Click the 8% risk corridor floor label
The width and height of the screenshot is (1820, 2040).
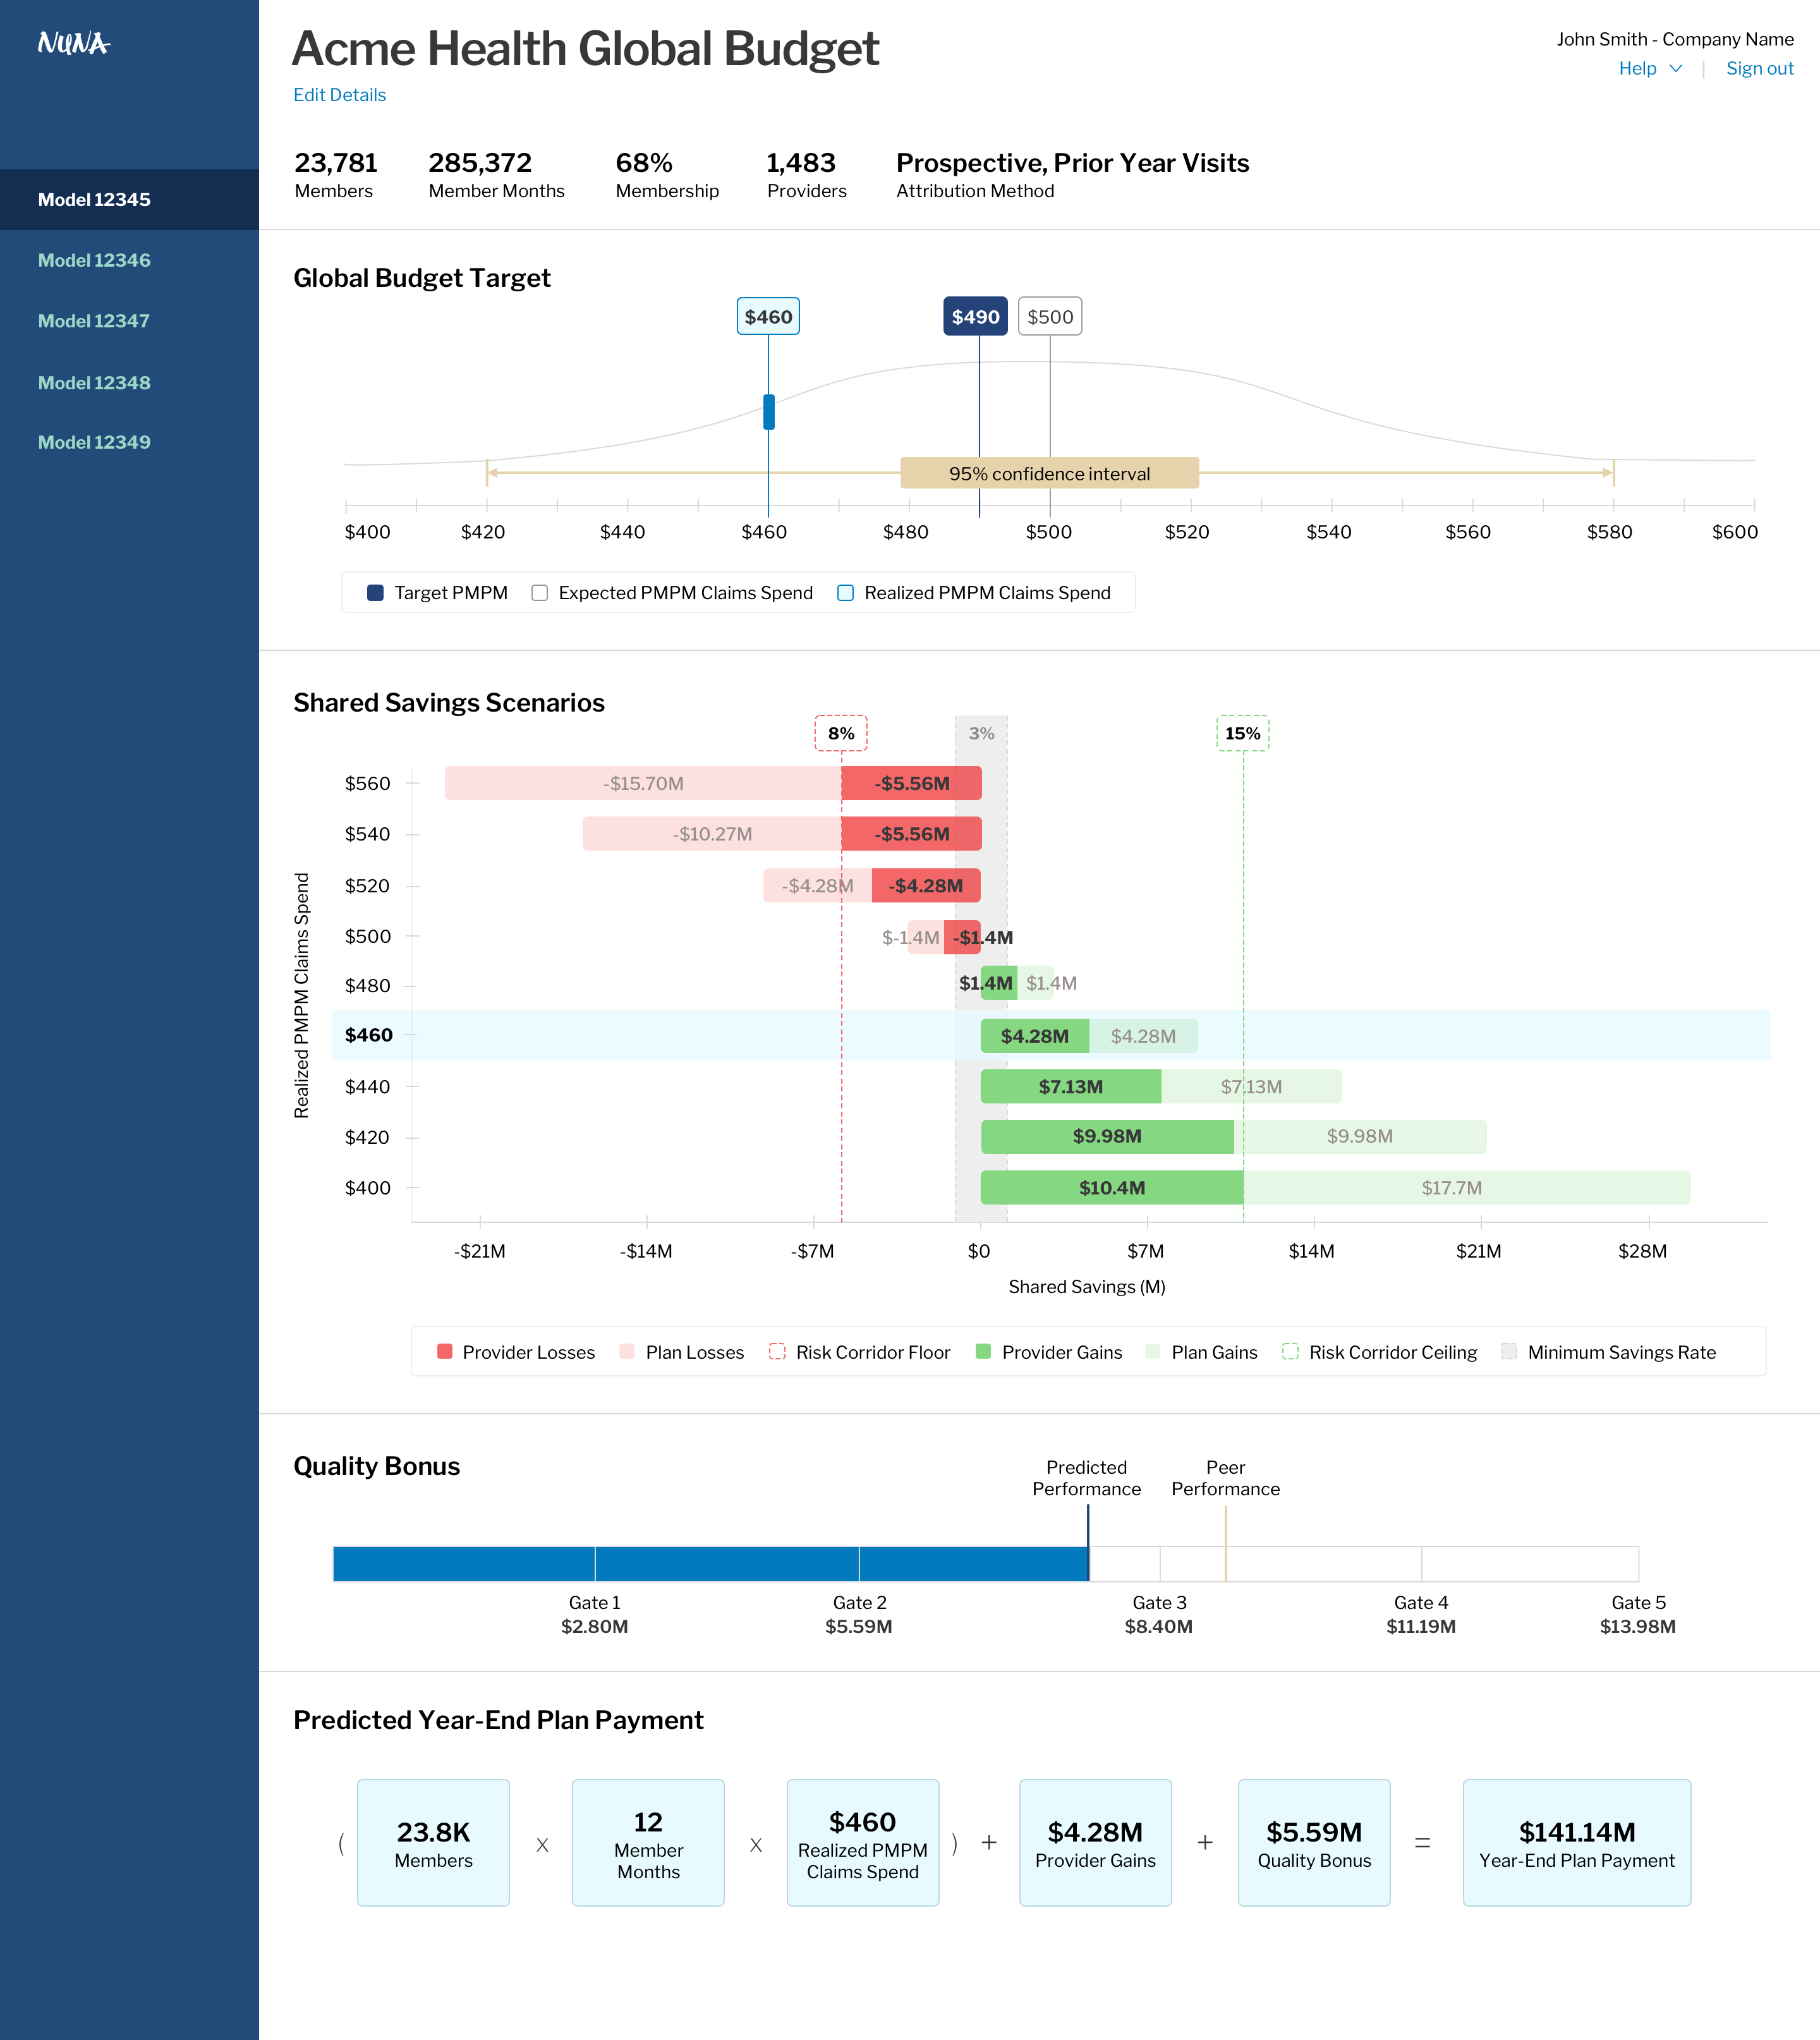[x=841, y=733]
